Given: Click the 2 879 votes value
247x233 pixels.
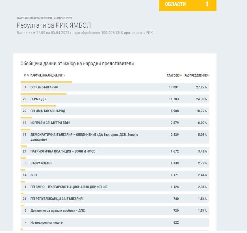Looking at the screenshot, I should click(175, 123).
